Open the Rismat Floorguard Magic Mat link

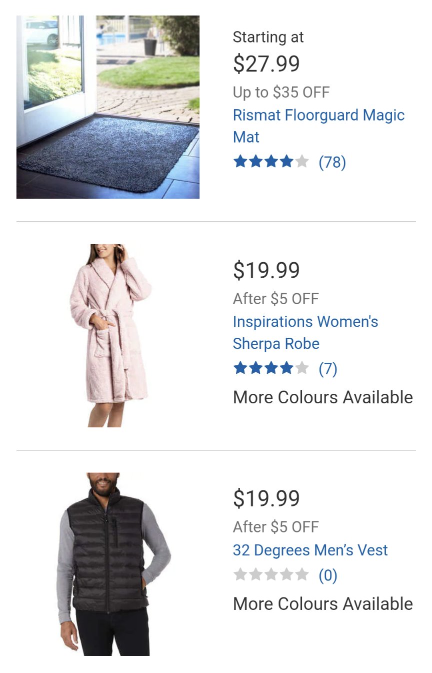pos(318,126)
